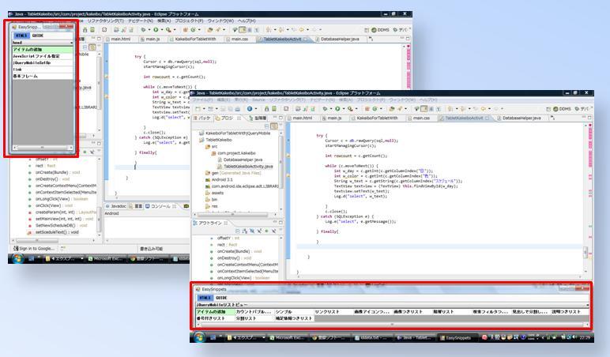This screenshot has height=357, width=610.
Task: Toggle Link with Editor in back Package Explorer
Action: click(92, 47)
